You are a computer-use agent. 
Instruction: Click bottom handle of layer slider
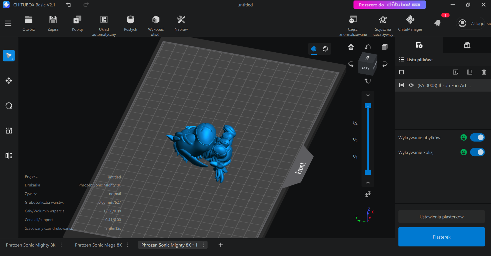368,172
